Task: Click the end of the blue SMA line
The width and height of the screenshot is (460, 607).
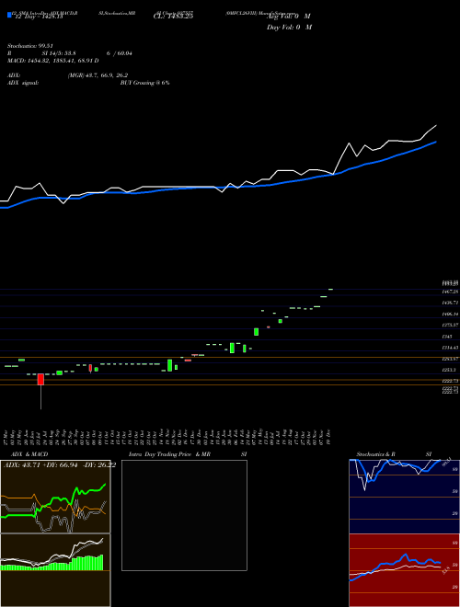Action: coord(436,142)
